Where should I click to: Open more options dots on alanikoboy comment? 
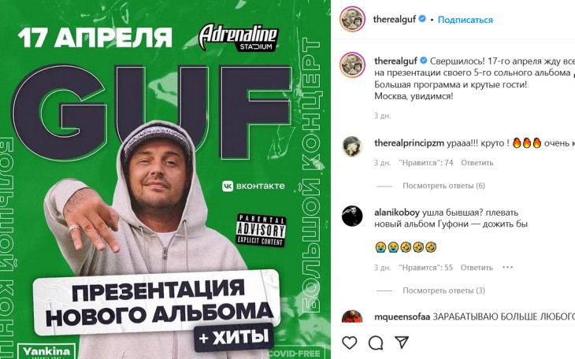pos(507,268)
